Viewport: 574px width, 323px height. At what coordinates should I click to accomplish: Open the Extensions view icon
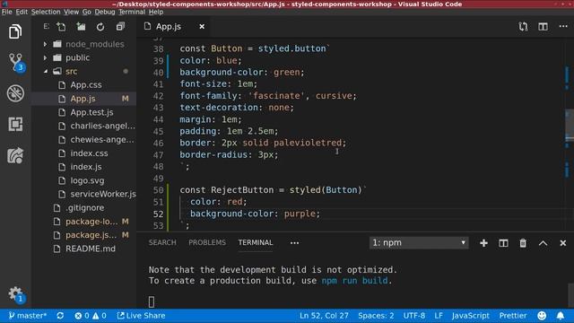click(x=15, y=124)
